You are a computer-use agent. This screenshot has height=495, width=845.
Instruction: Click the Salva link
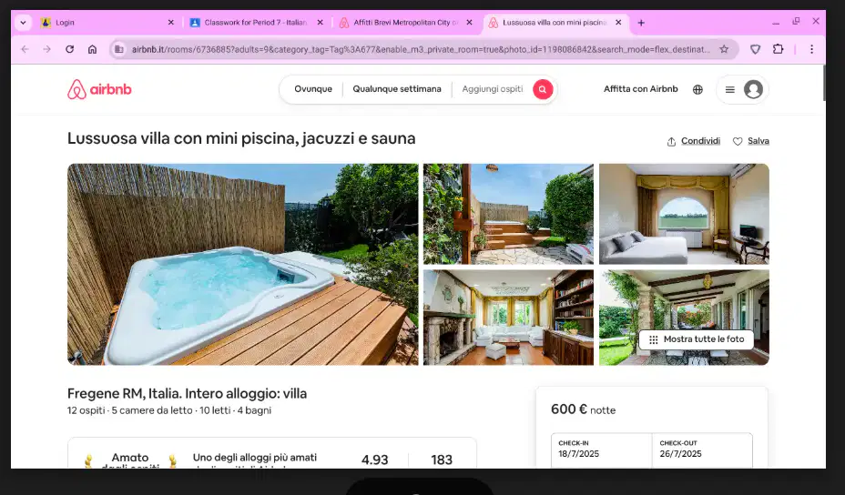[x=758, y=141]
